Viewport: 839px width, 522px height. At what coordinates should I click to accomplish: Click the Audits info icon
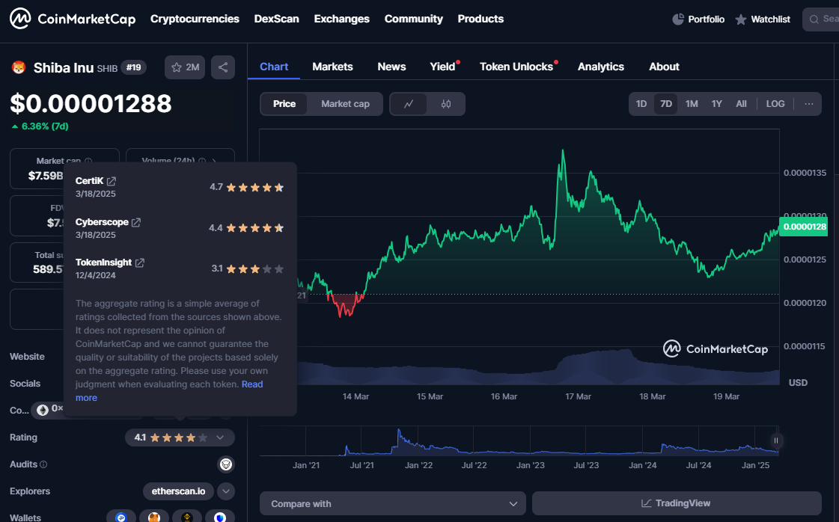[x=43, y=464]
